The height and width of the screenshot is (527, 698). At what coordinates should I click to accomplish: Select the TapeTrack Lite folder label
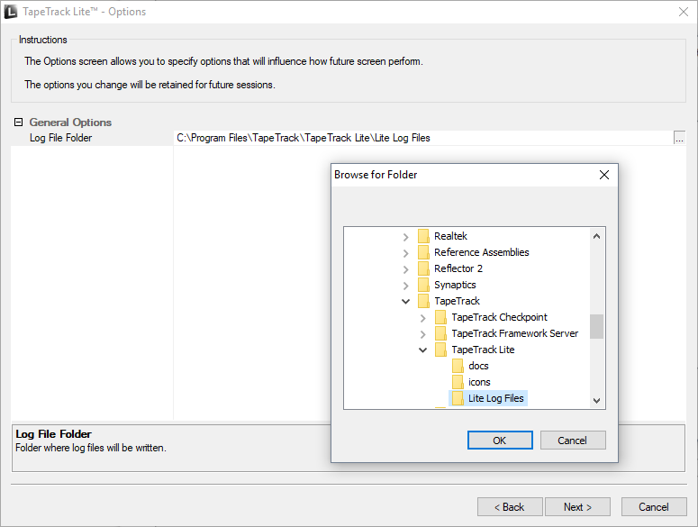click(483, 350)
